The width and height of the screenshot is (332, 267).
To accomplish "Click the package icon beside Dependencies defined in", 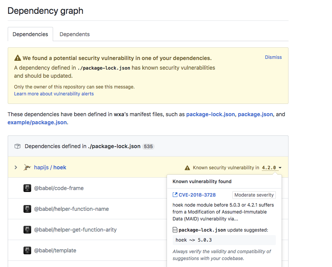I will coord(17,146).
